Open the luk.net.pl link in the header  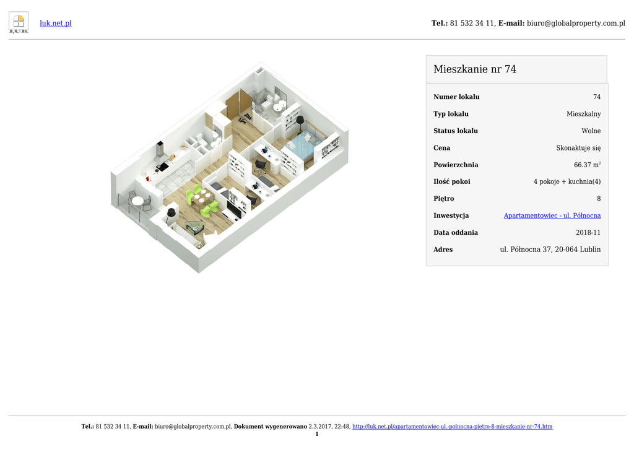pyautogui.click(x=56, y=23)
